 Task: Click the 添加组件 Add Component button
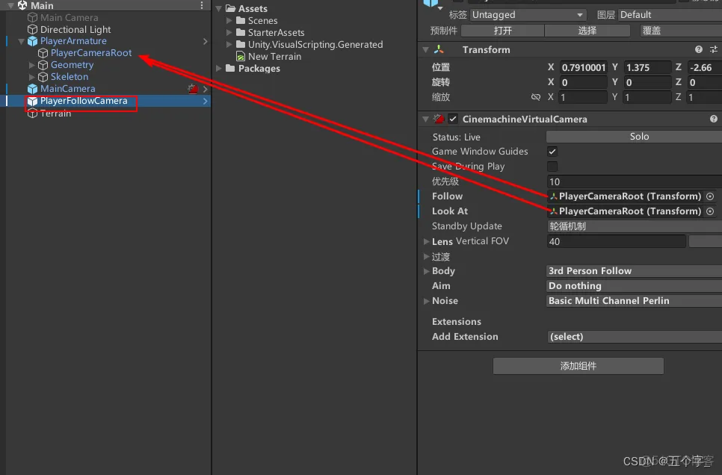(x=578, y=366)
